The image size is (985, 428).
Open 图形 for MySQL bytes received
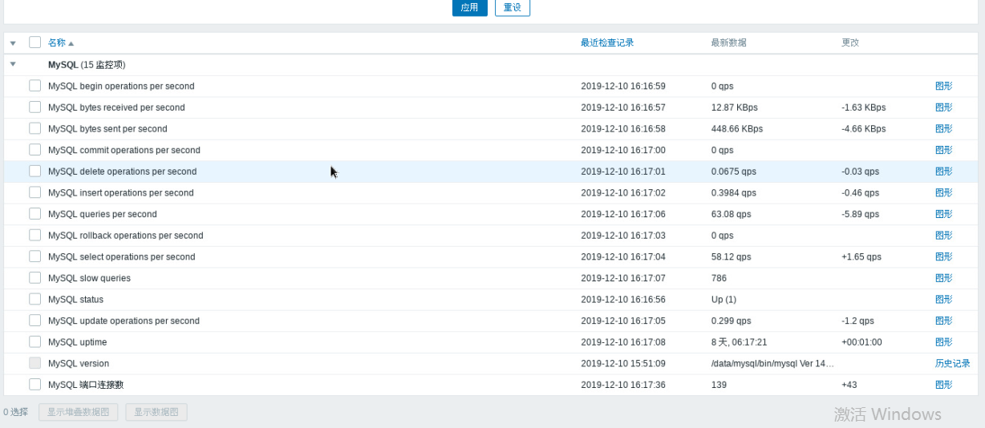pyautogui.click(x=943, y=107)
